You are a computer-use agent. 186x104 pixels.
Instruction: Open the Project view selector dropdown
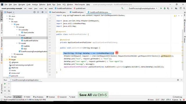click(9, 12)
